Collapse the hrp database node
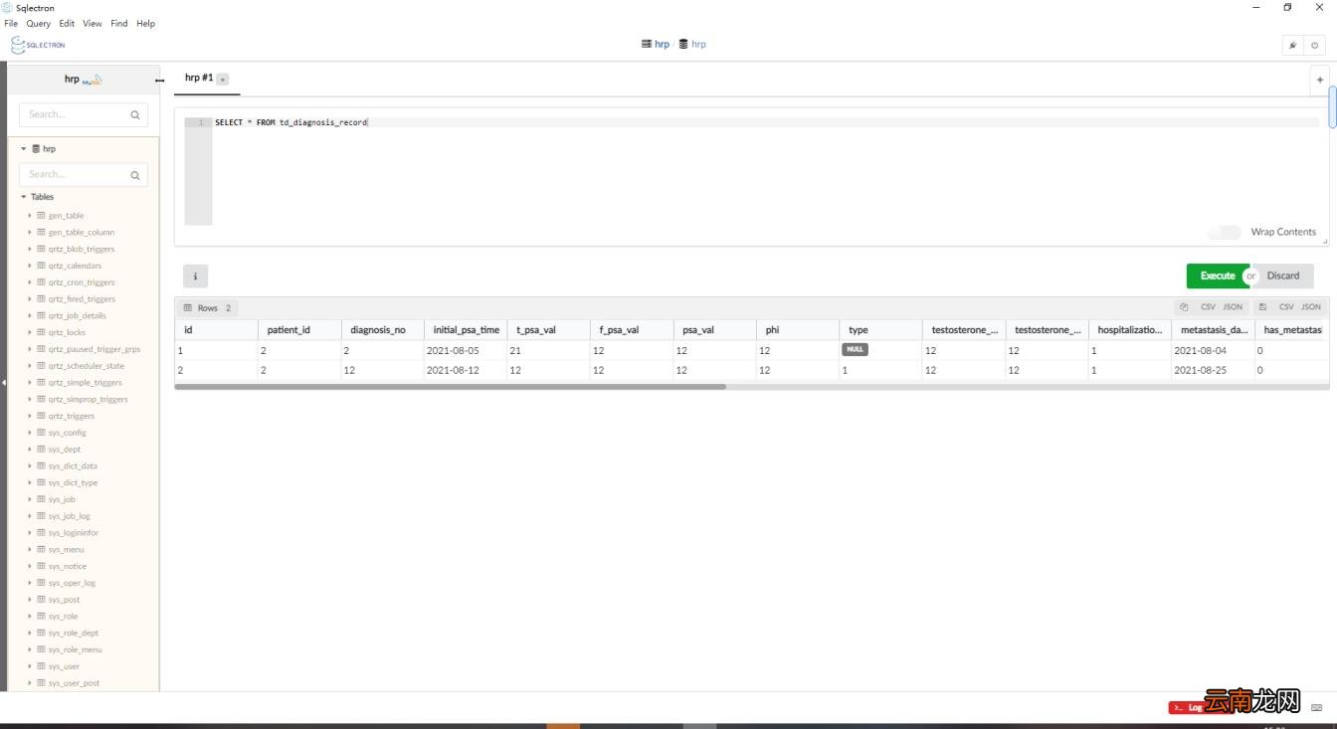The image size is (1337, 729). pyautogui.click(x=24, y=149)
